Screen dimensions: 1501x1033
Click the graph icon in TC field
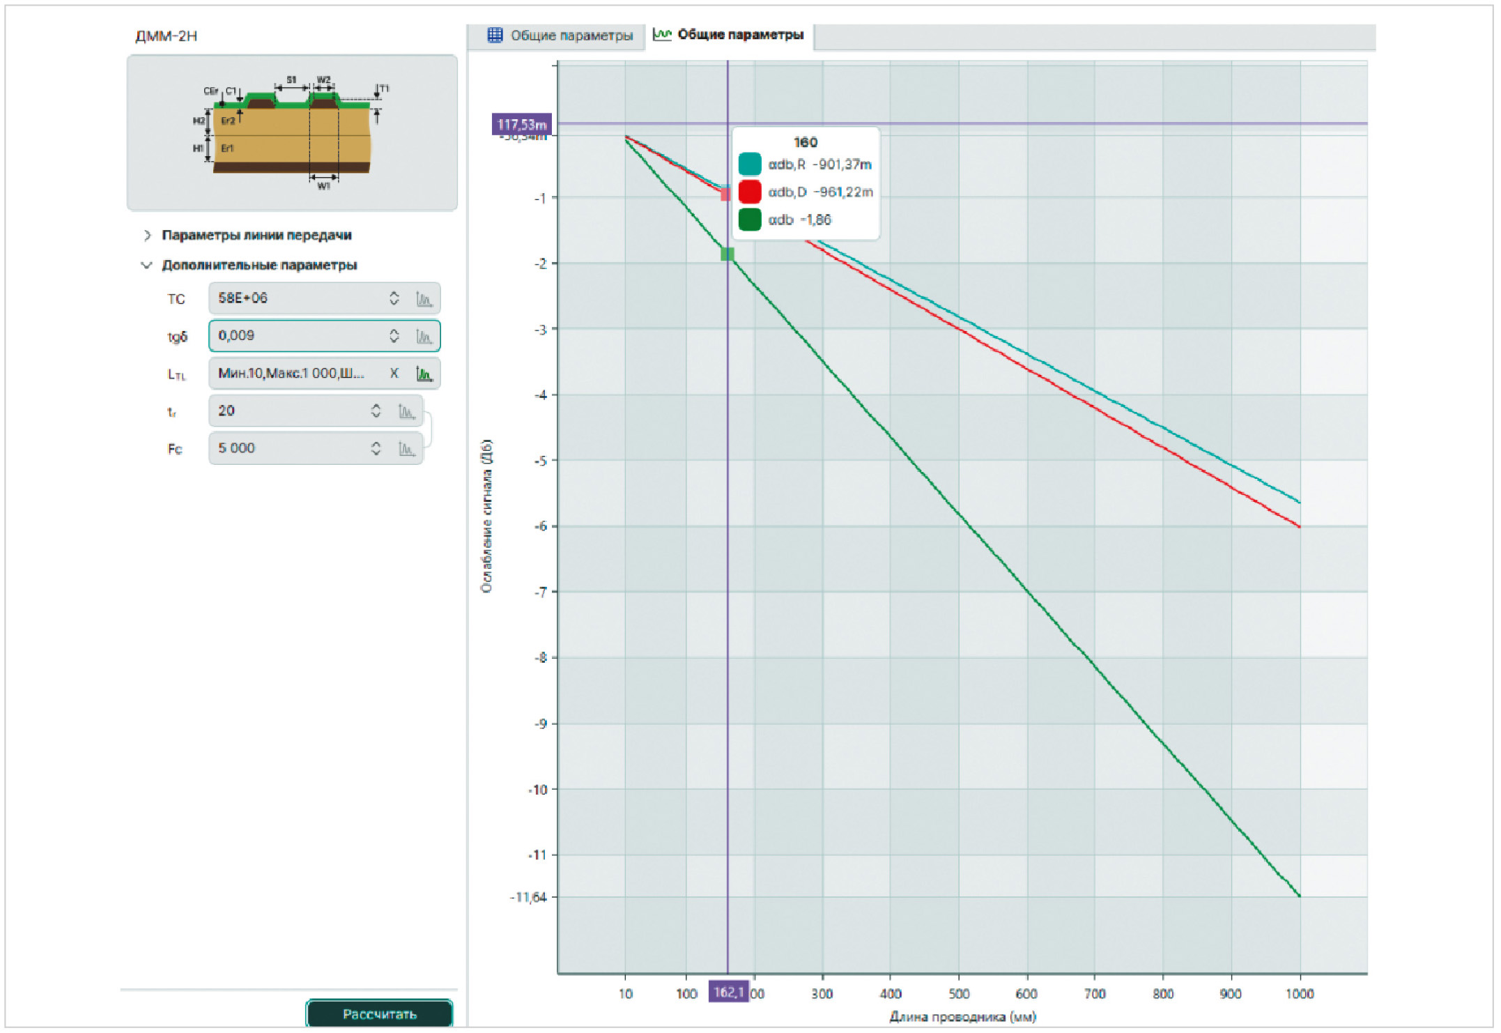424,299
